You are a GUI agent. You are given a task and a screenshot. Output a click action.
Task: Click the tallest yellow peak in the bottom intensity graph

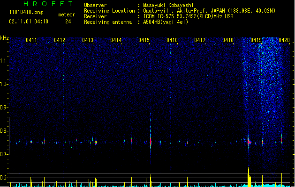tap(249, 177)
